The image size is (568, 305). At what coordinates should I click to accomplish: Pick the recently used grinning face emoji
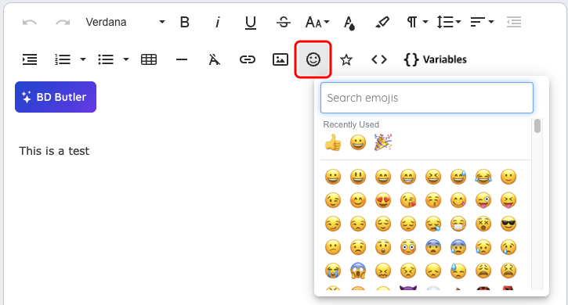coord(358,142)
